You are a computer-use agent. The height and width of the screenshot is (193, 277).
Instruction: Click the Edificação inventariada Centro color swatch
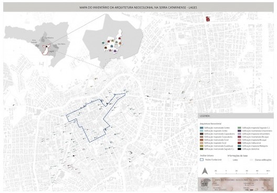(201, 128)
